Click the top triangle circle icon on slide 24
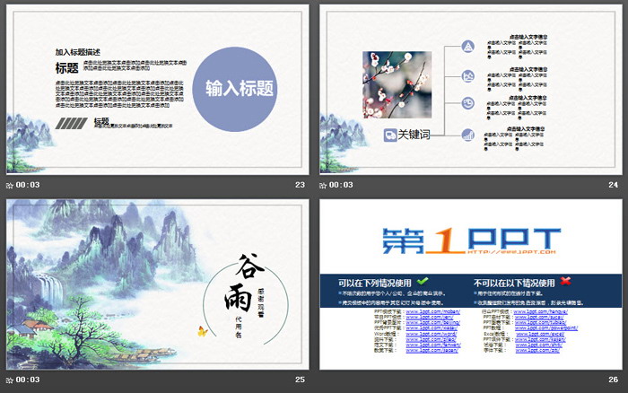This screenshot has width=628, height=393. [x=467, y=47]
